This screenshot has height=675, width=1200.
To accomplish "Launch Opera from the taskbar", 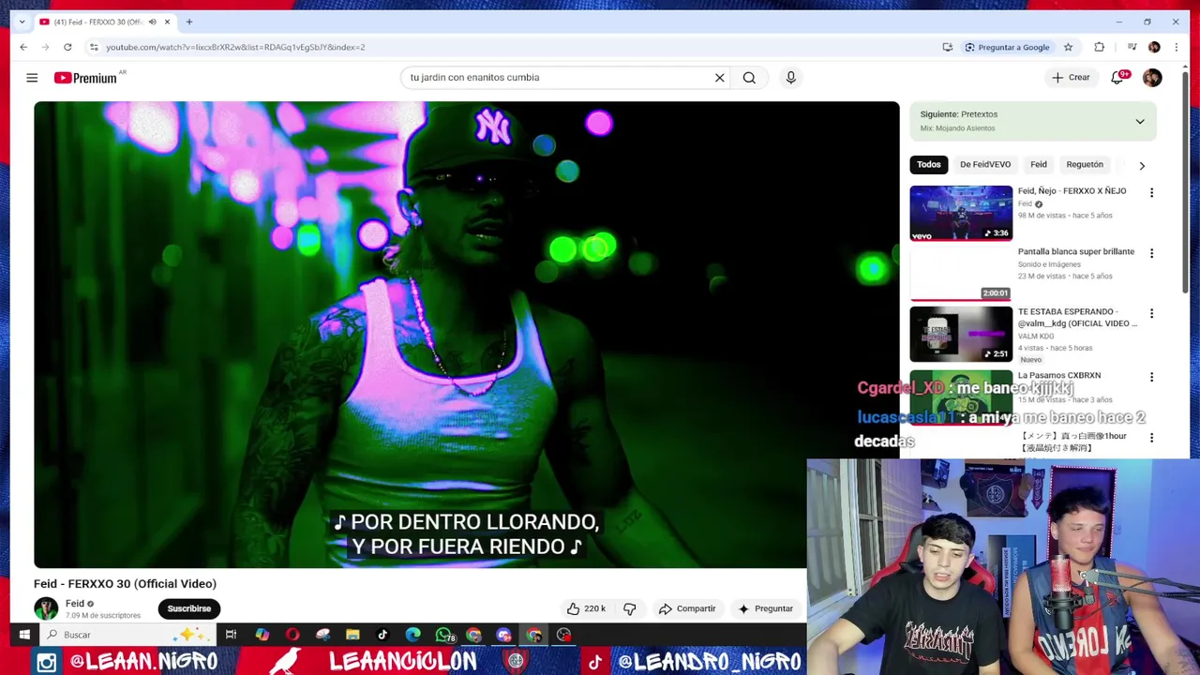I will point(292,635).
